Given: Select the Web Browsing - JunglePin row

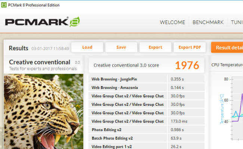Looking at the screenshot, I should [x=147, y=79].
